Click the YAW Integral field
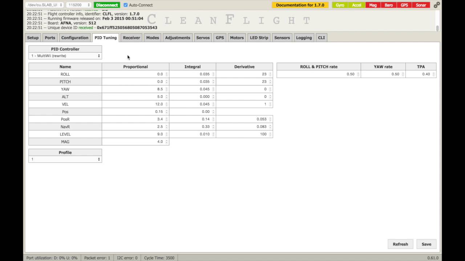Image resolution: width=465 pixels, height=261 pixels. tap(193, 89)
